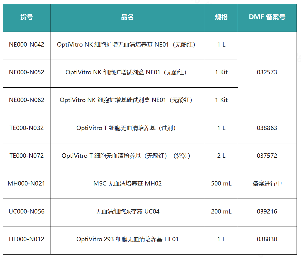Select product code NE000-N042

(x=27, y=45)
